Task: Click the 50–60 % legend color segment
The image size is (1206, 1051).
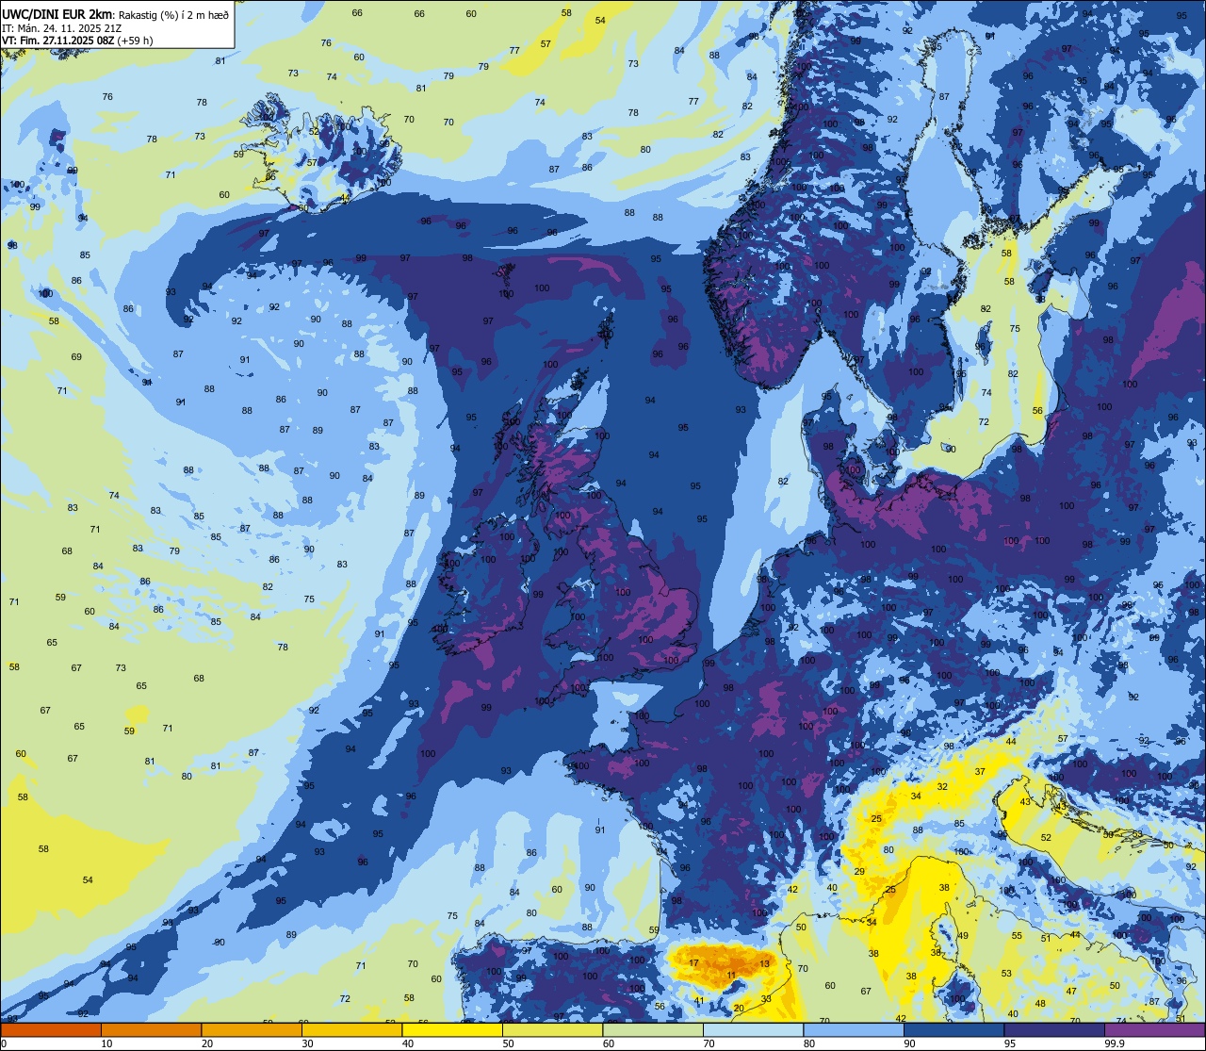Action: pyautogui.click(x=552, y=1030)
